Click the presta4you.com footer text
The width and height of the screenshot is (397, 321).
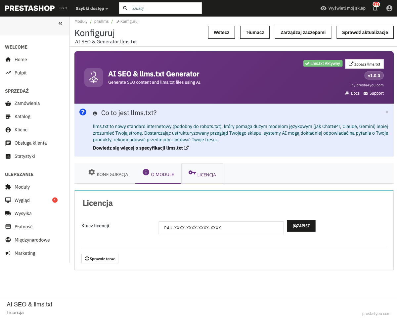(x=376, y=313)
